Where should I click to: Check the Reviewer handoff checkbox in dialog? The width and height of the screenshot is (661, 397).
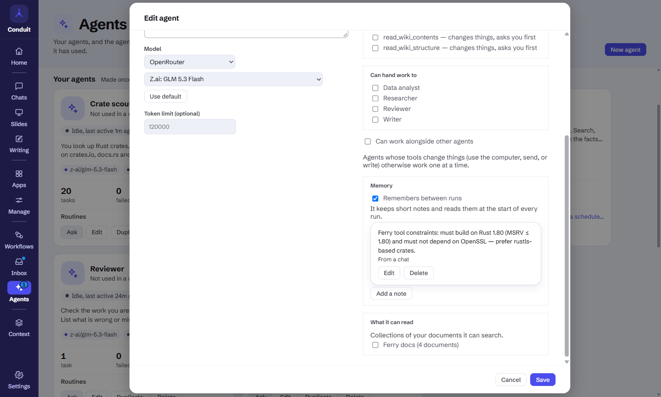coord(375,109)
